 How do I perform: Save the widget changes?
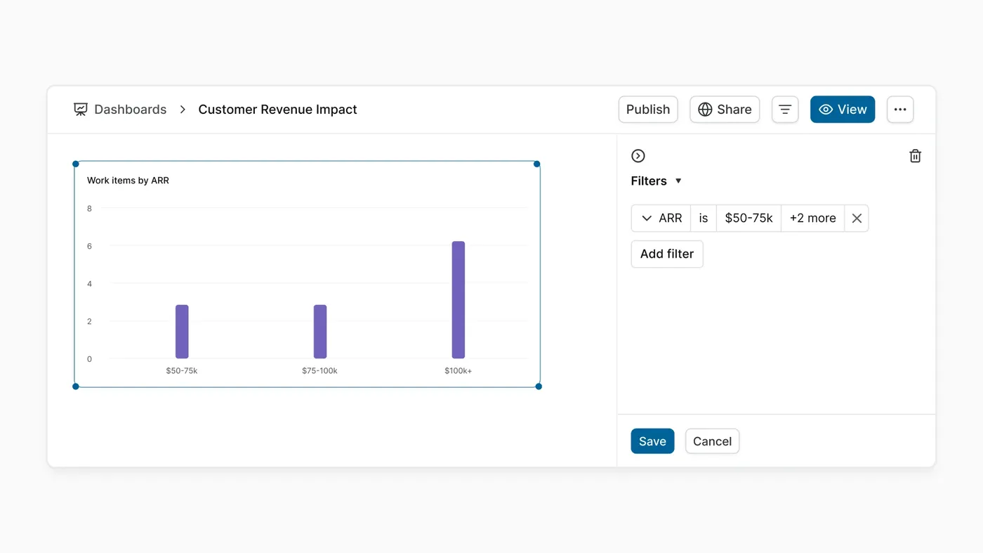(x=652, y=441)
